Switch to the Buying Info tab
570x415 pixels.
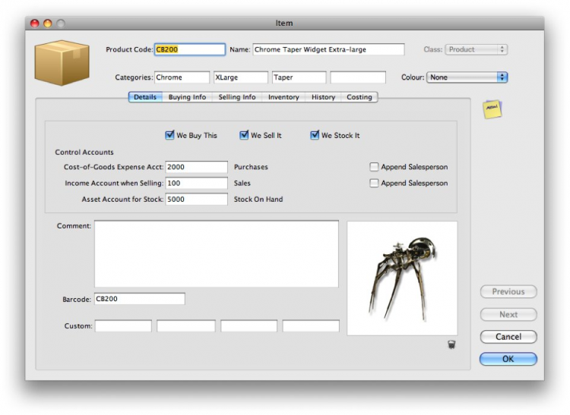click(x=187, y=97)
